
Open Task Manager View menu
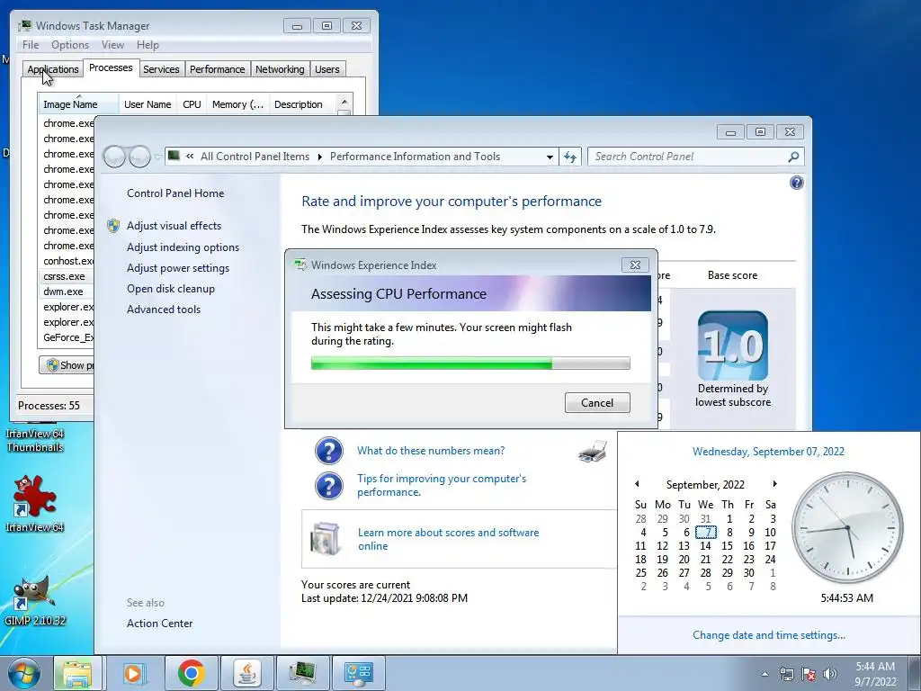(112, 45)
